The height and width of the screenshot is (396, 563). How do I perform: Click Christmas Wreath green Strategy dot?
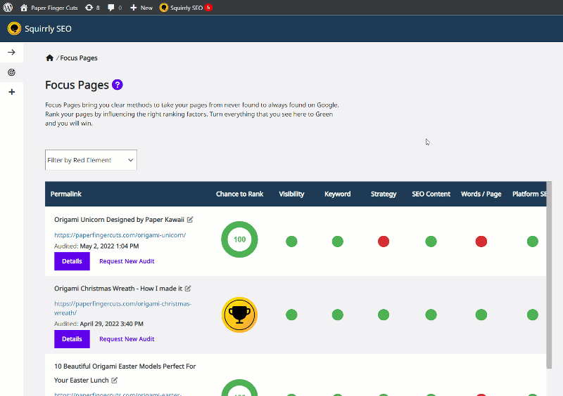click(x=384, y=315)
